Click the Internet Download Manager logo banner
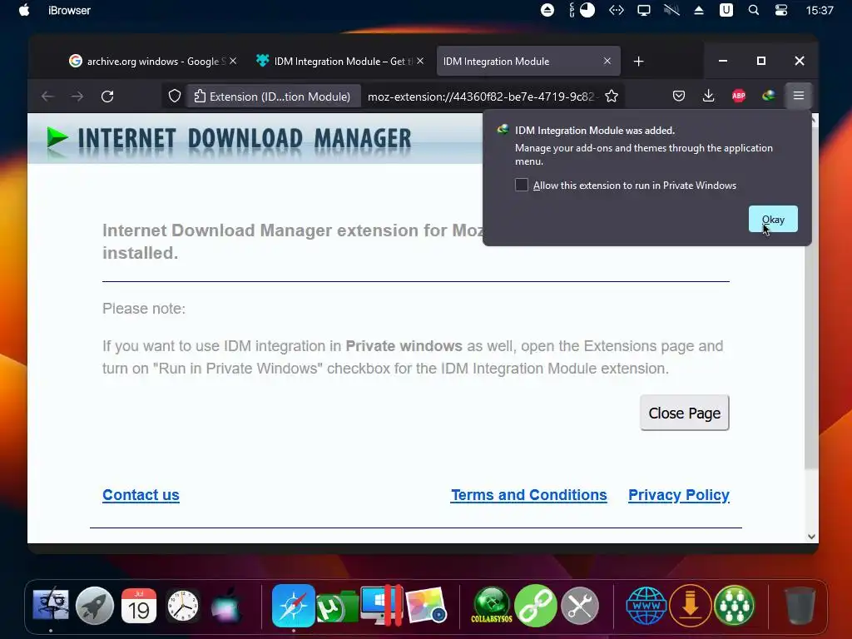 point(230,139)
